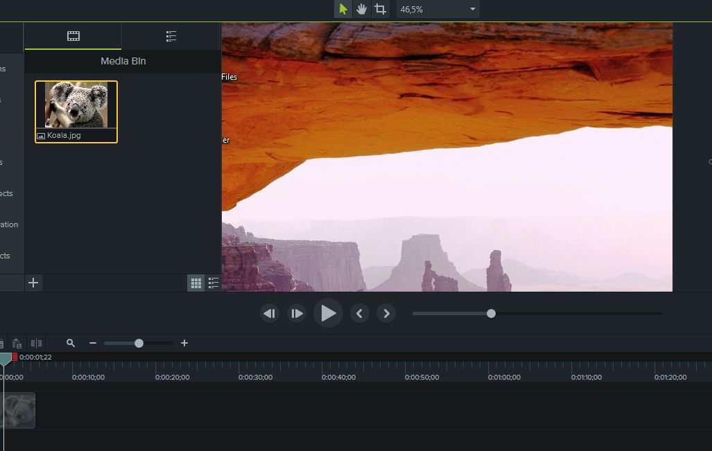The height and width of the screenshot is (451, 712).
Task: Switch to the Media Bin filmstrip tab
Action: tap(73, 35)
